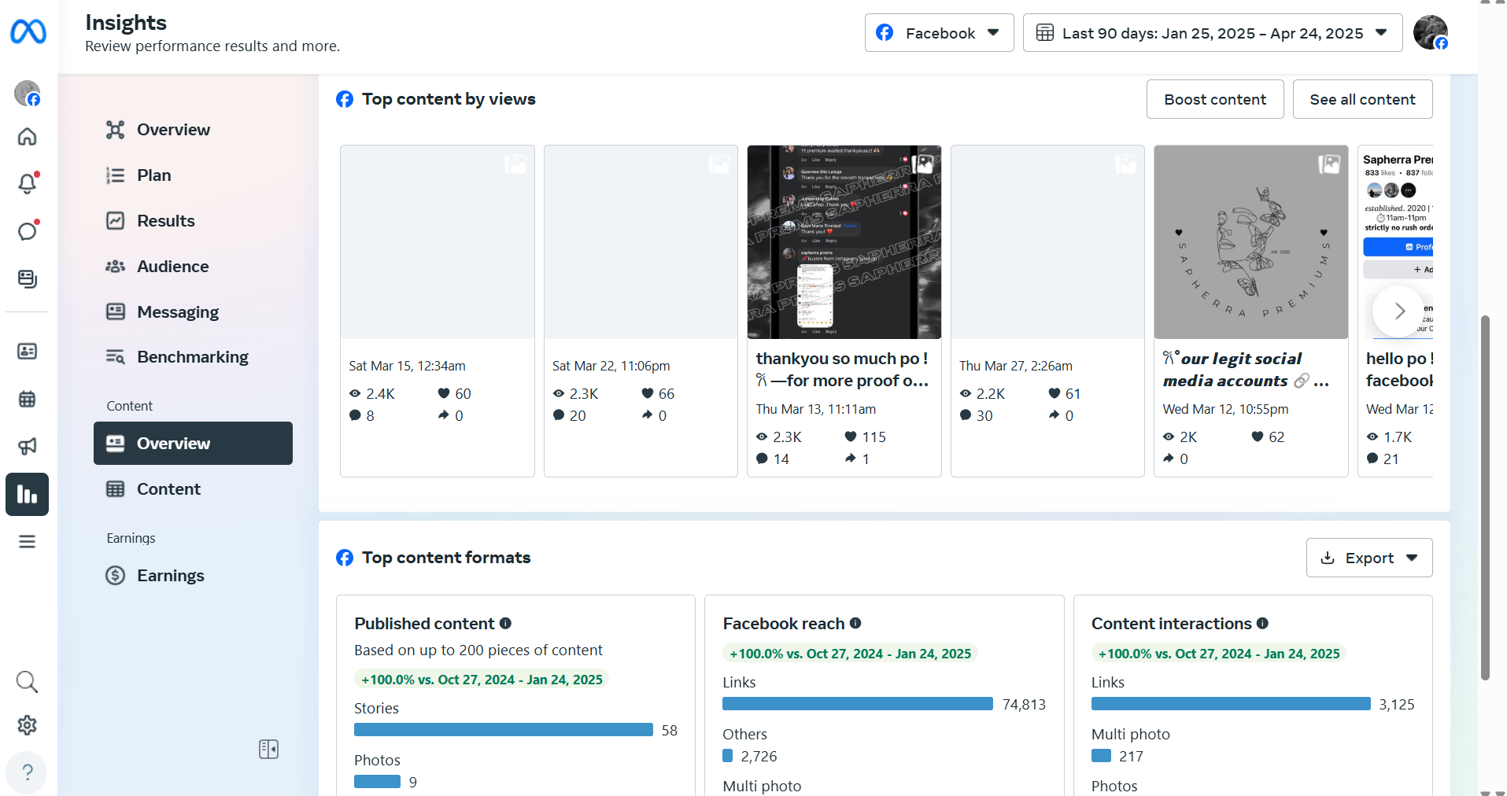
Task: Show next top content cards with arrow
Action: 1398,311
